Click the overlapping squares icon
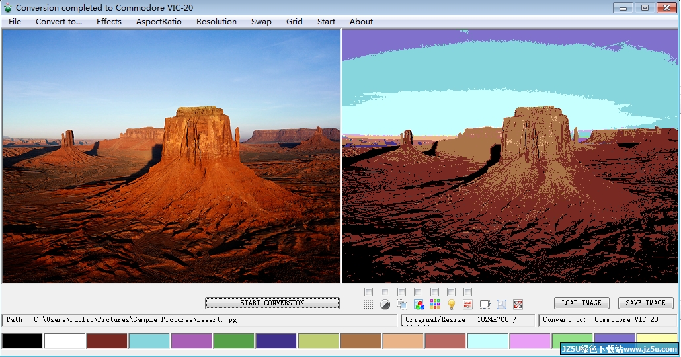 pyautogui.click(x=402, y=305)
